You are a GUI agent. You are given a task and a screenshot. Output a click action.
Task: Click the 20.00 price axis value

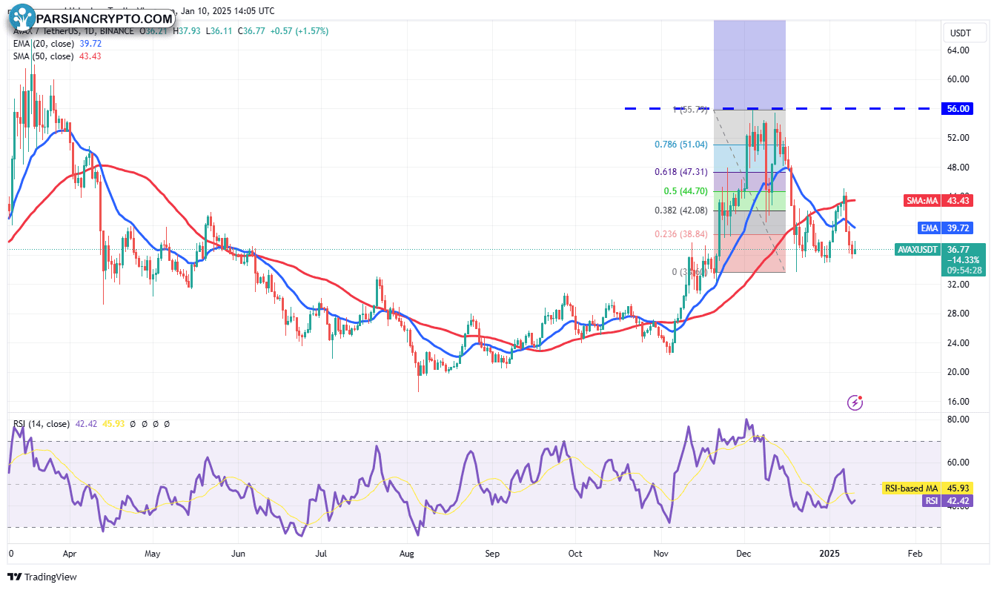coord(959,372)
